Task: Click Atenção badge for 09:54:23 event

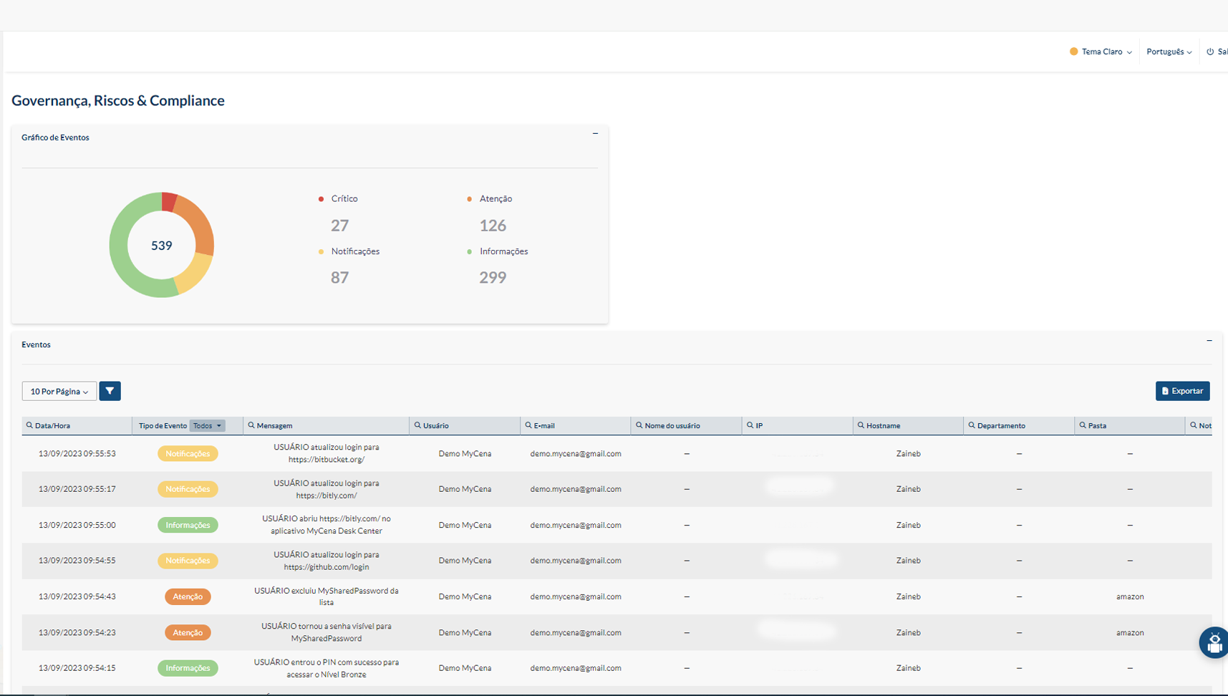Action: [188, 632]
